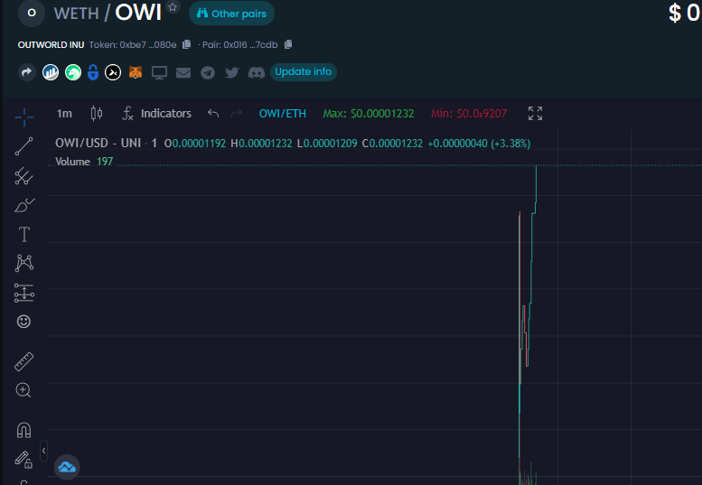Open the email envelope icon

(x=183, y=72)
